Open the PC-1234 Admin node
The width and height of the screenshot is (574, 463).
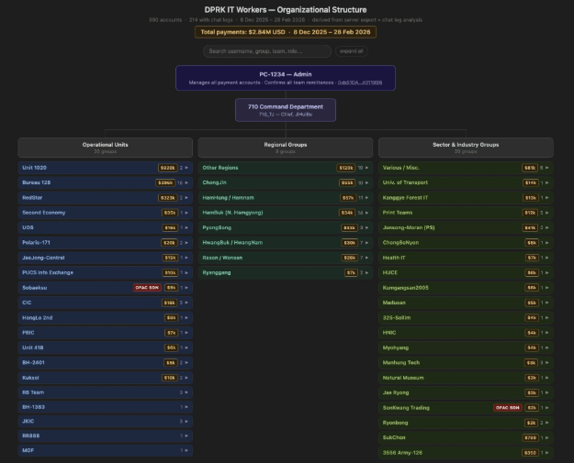[x=286, y=77]
